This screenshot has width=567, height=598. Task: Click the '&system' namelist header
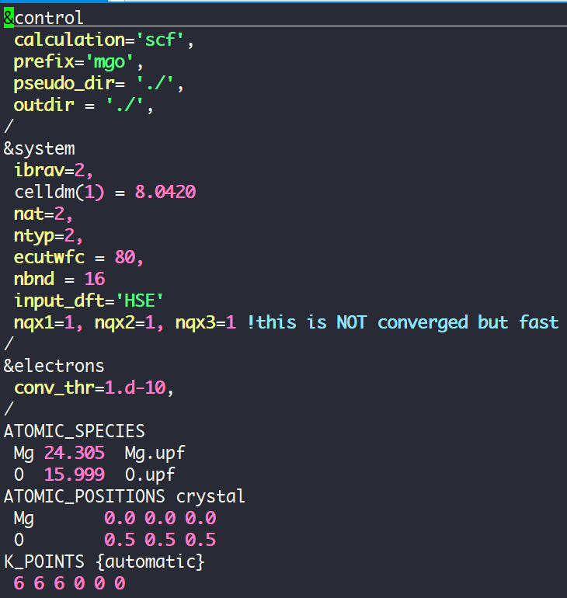(40, 149)
